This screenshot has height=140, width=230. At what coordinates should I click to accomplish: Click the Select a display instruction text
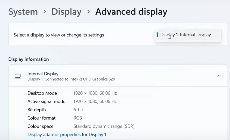pyautogui.click(x=59, y=35)
